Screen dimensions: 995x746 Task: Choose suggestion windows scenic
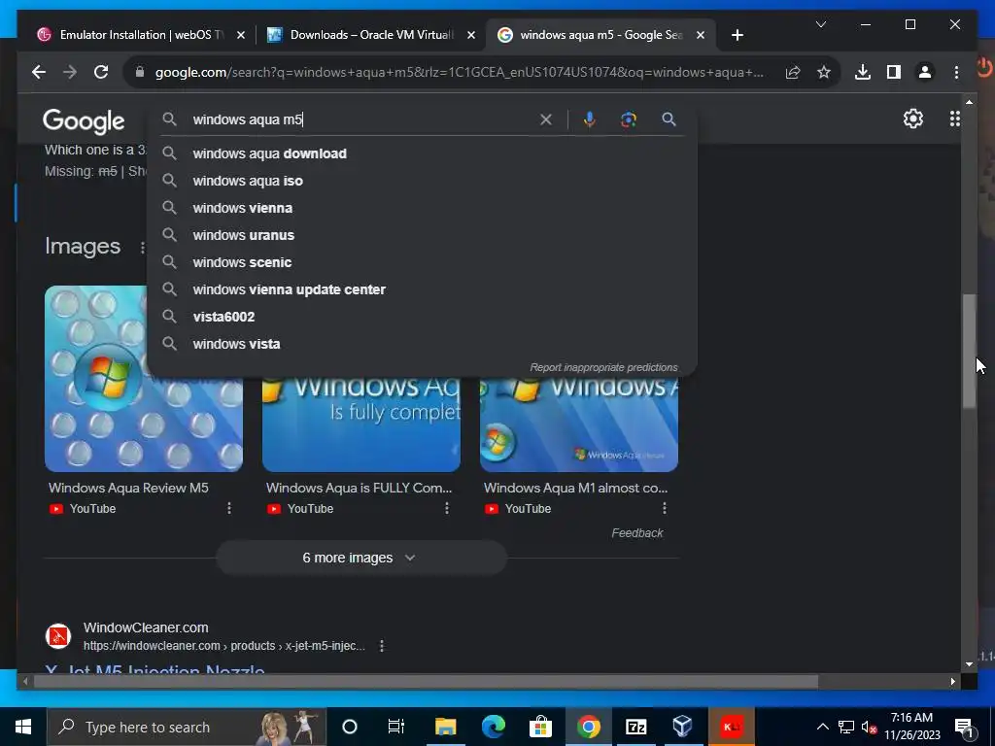422,262
